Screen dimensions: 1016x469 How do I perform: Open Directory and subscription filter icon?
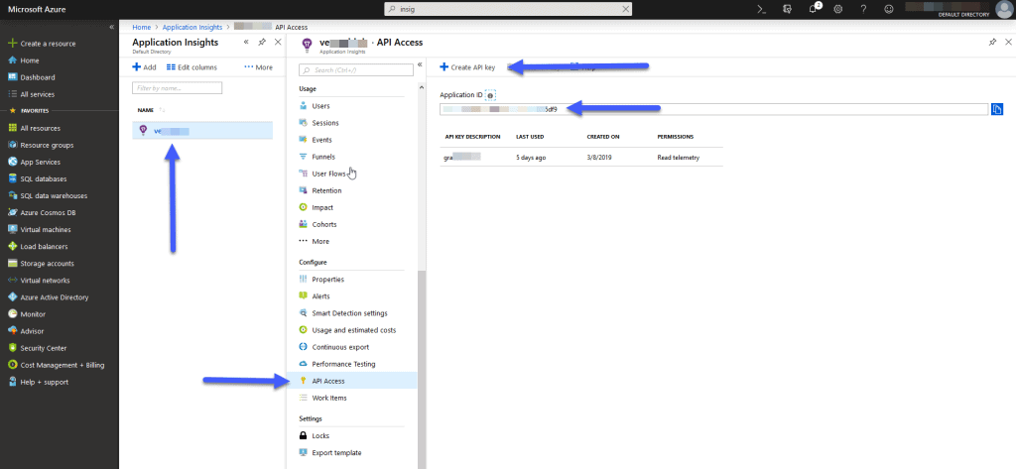point(787,9)
